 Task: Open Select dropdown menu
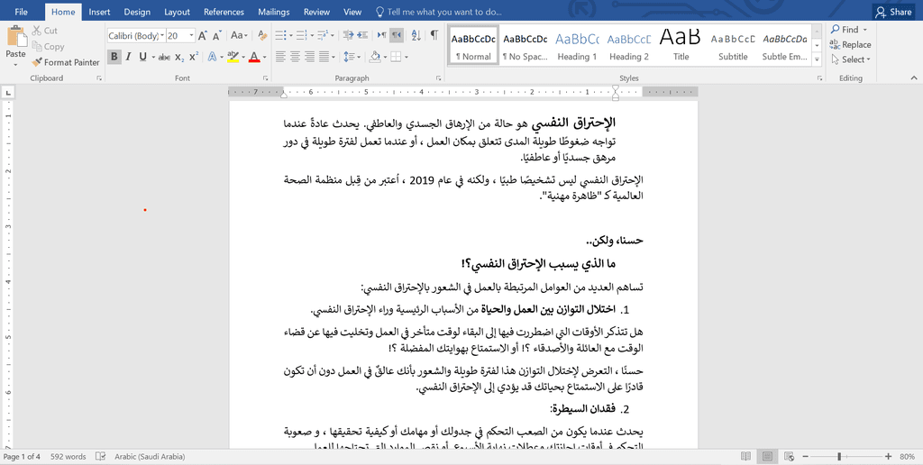point(850,59)
